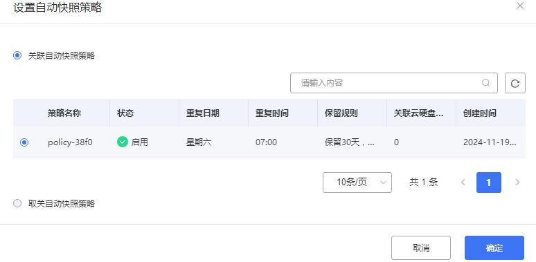Select the 取关自动快照策略 radio option

pyautogui.click(x=17, y=204)
